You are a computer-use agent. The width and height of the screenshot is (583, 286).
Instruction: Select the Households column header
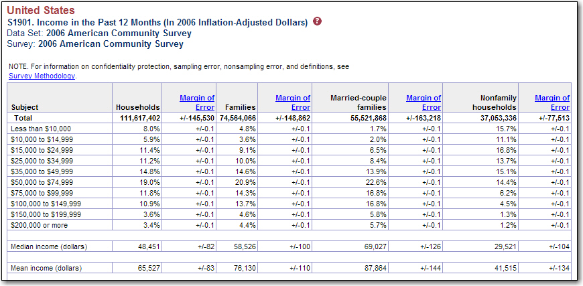click(138, 107)
